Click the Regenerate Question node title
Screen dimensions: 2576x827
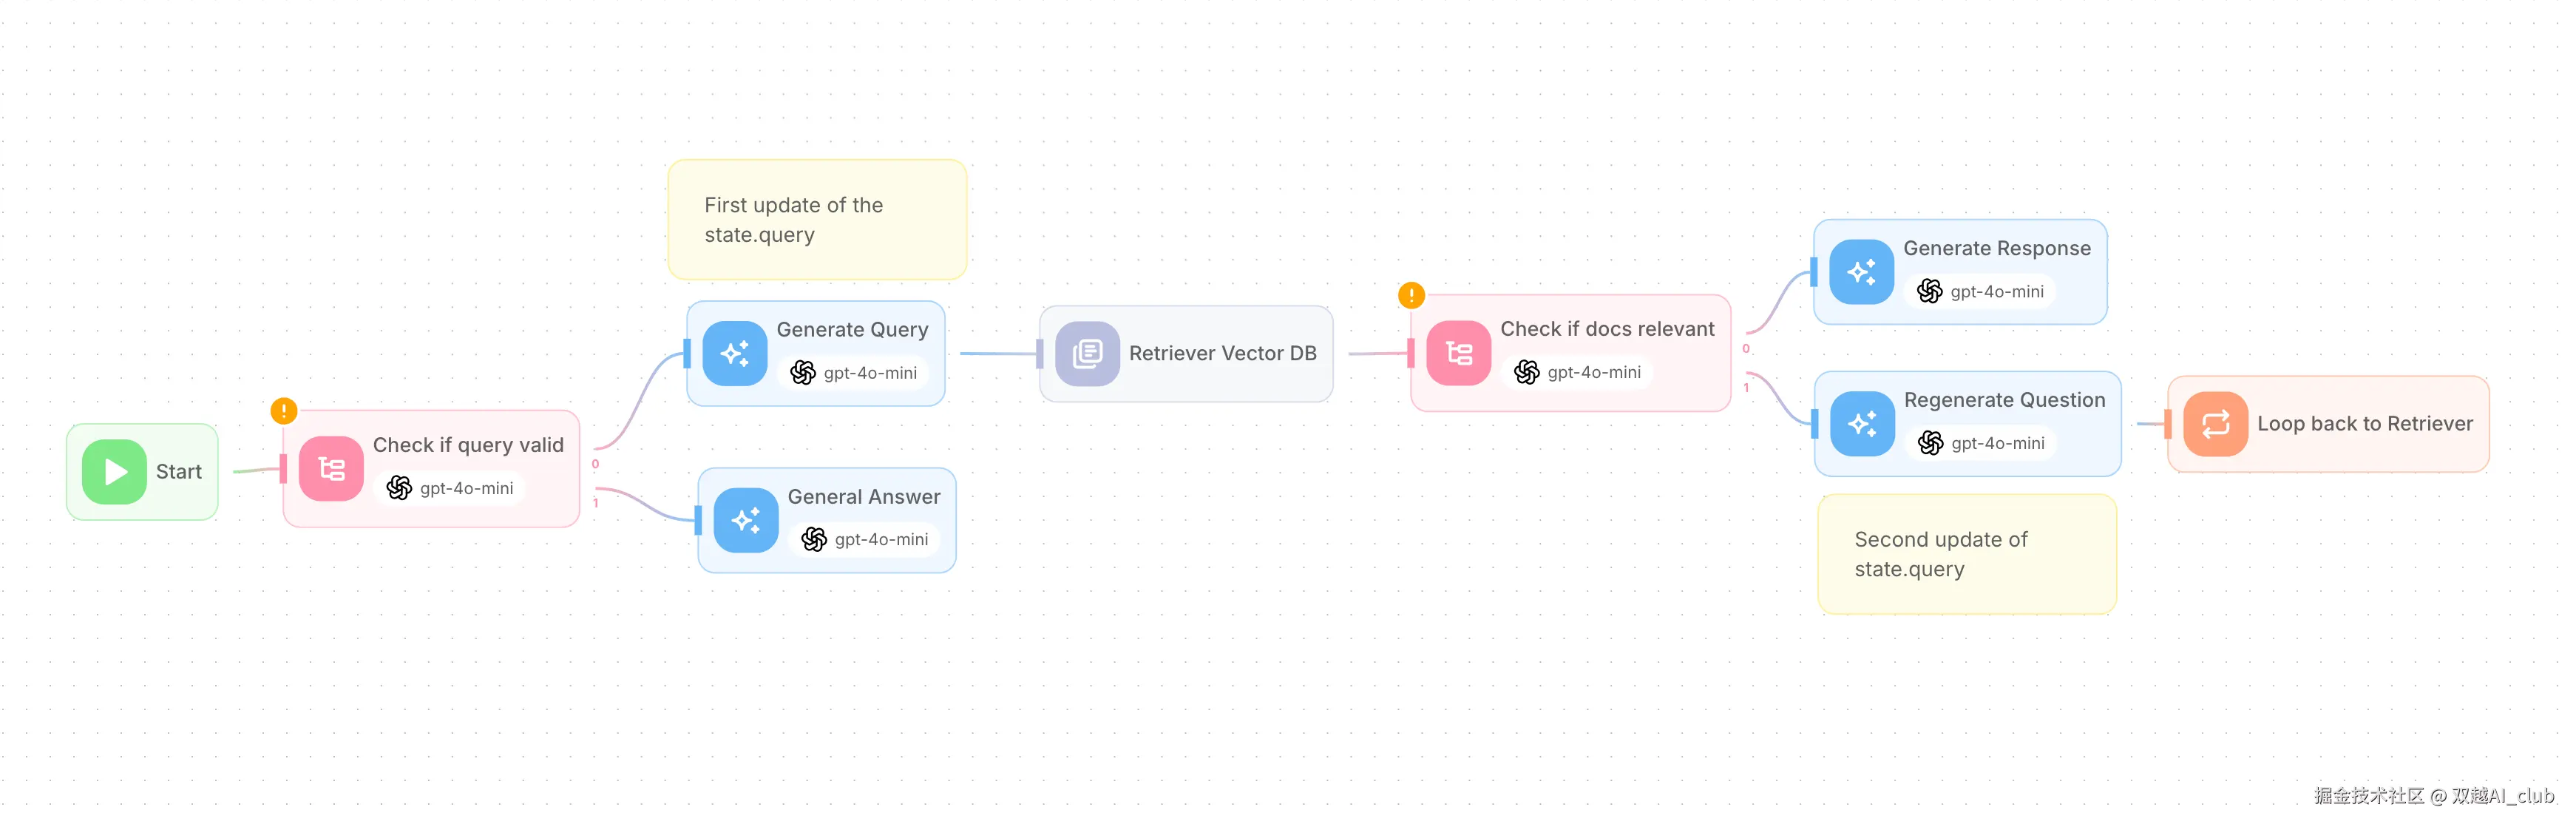pyautogui.click(x=2004, y=400)
